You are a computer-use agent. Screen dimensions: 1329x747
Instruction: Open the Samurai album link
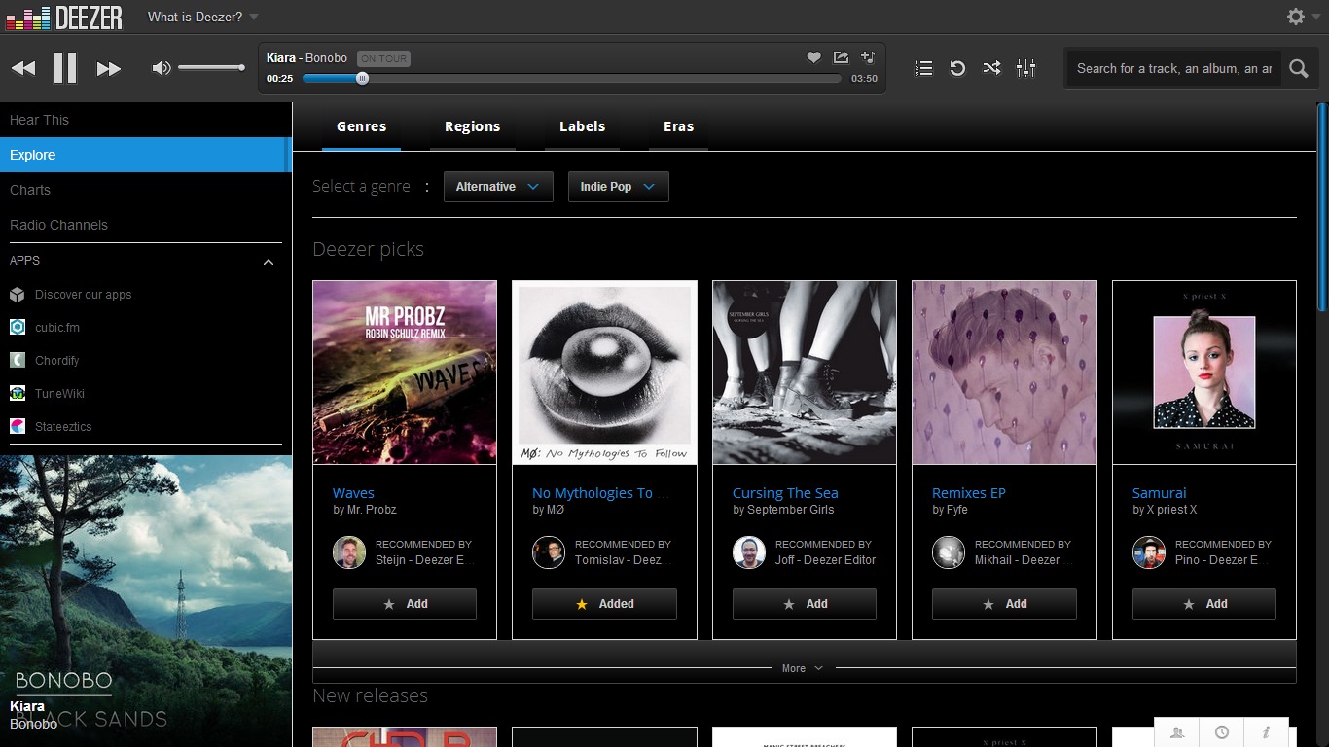(1160, 493)
